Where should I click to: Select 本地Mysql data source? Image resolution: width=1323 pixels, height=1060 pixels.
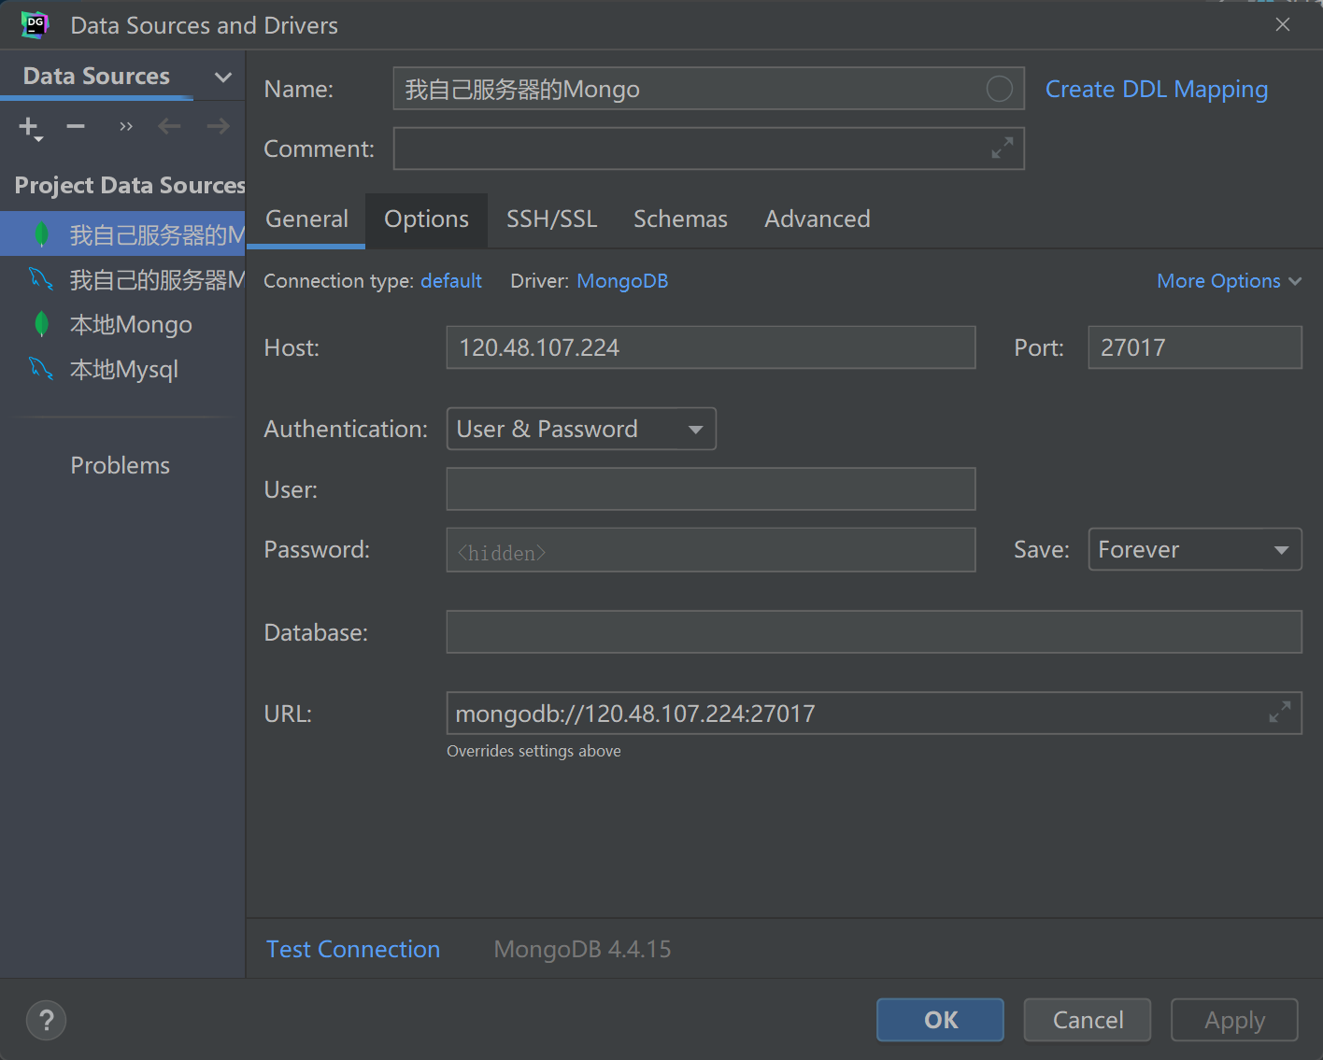coord(122,369)
